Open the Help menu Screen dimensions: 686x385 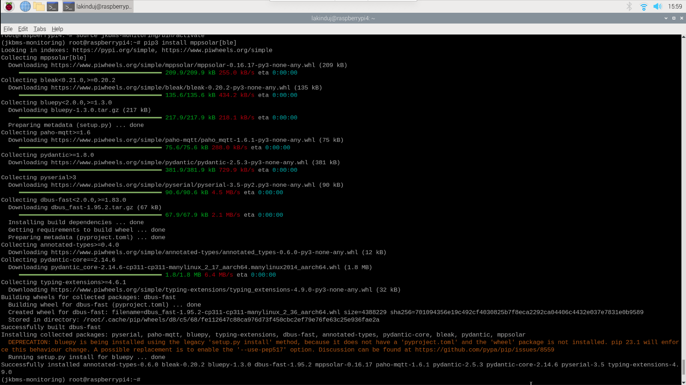coord(57,29)
